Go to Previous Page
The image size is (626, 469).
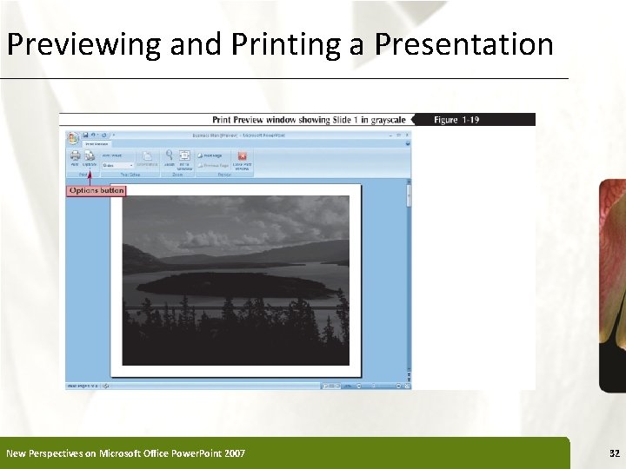213,165
